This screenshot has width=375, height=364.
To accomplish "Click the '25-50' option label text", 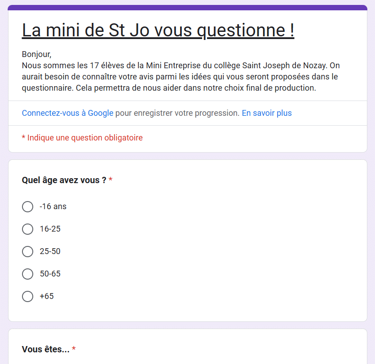I will tap(50, 251).
